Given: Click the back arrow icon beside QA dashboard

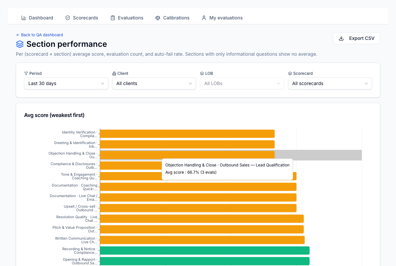Looking at the screenshot, I should tap(18, 35).
